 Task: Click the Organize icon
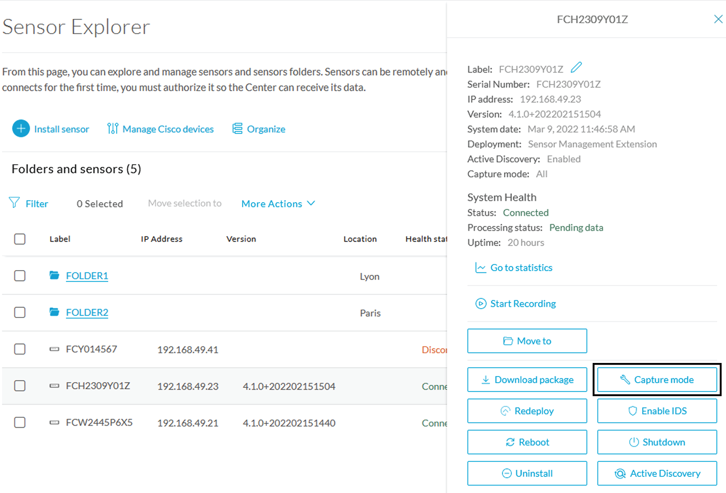tap(237, 128)
